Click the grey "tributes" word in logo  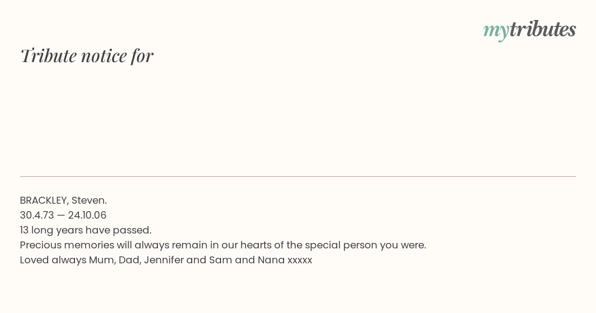[x=542, y=29]
